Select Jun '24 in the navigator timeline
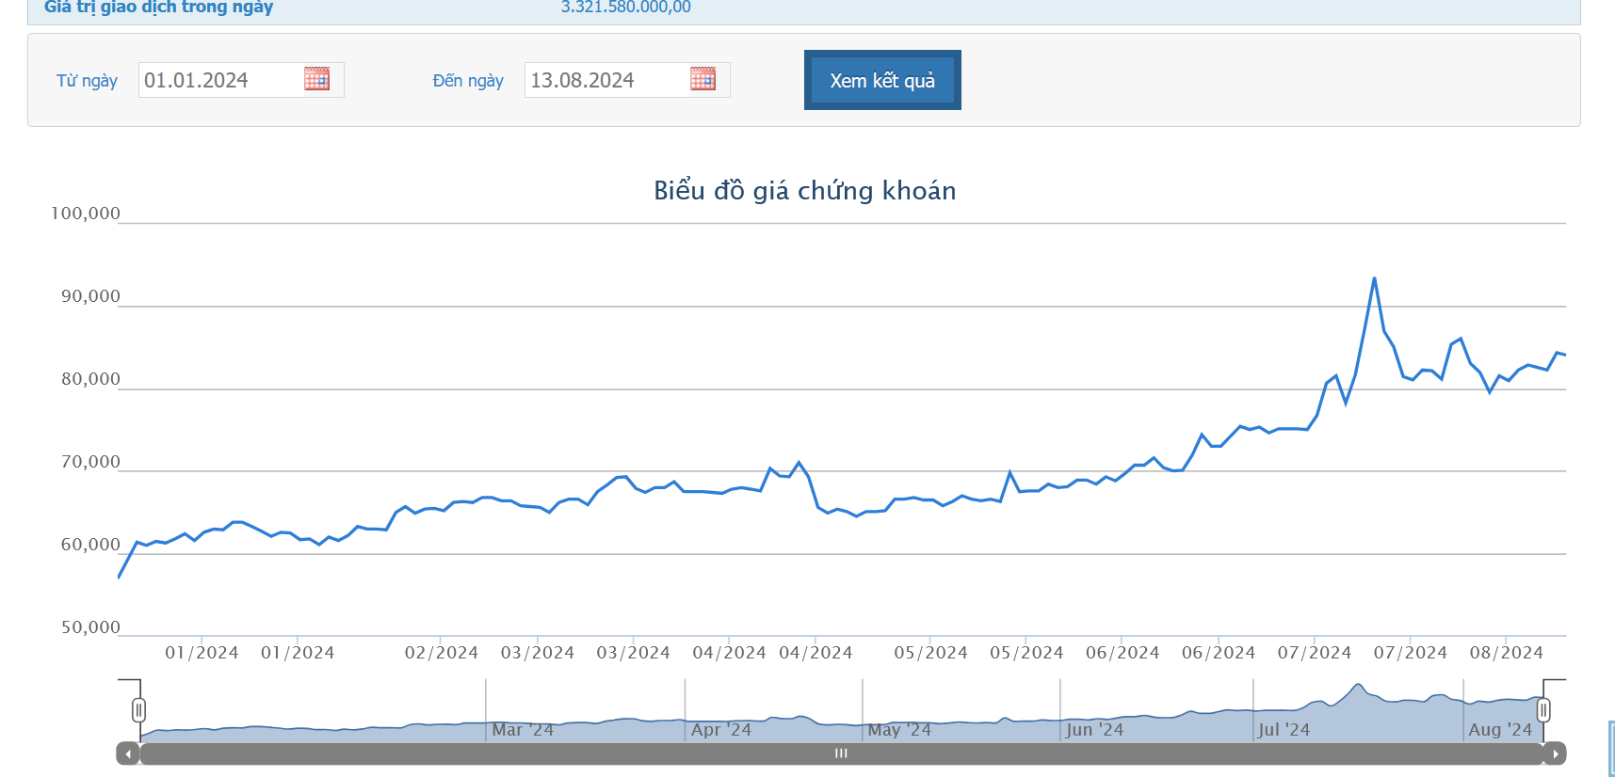 [1094, 730]
